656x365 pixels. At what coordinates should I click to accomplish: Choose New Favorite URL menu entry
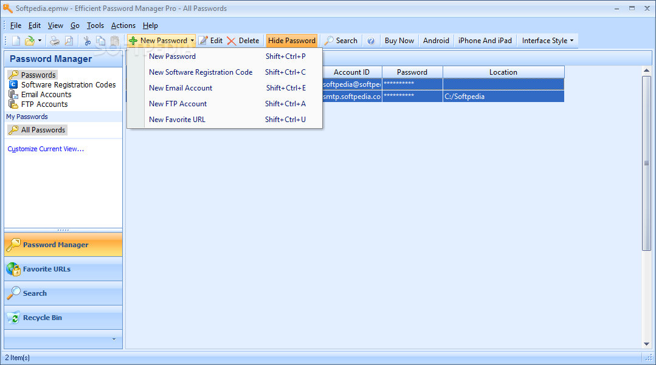point(225,120)
